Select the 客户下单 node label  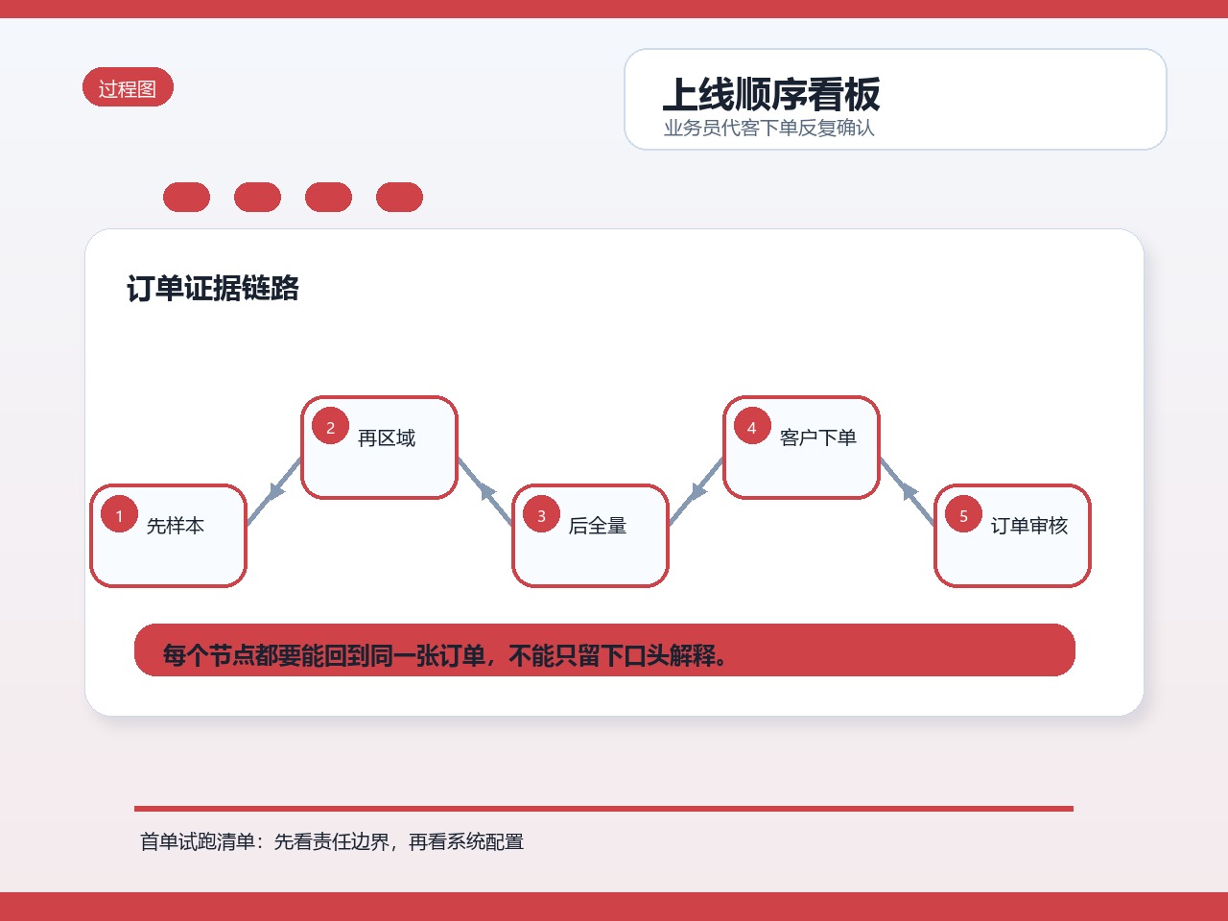(818, 437)
